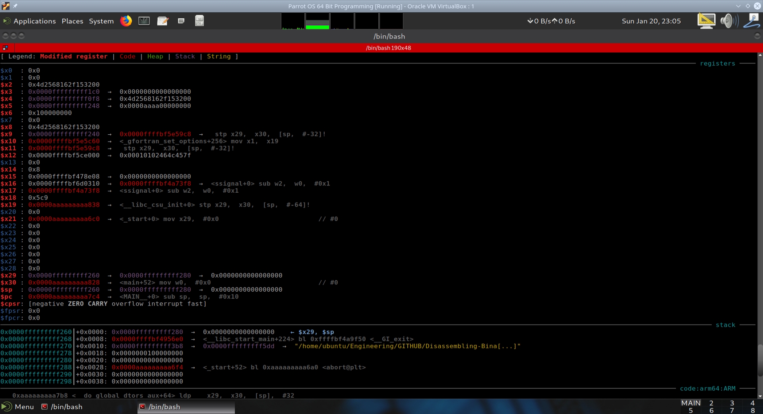
Task: Click the scrollbar down arrow
Action: click(760, 396)
